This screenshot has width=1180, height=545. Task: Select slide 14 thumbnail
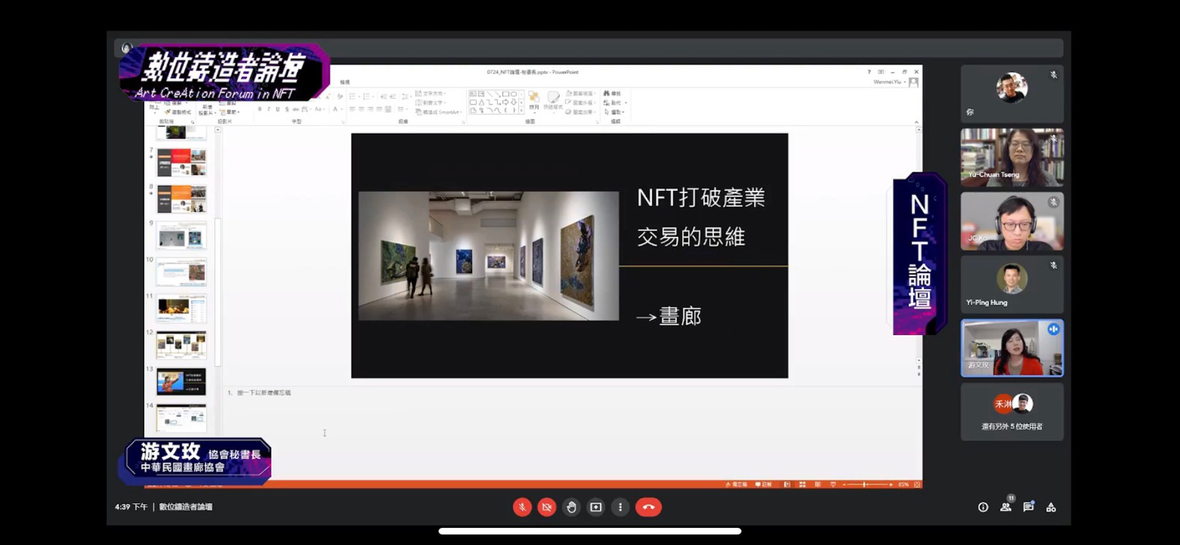click(x=181, y=418)
